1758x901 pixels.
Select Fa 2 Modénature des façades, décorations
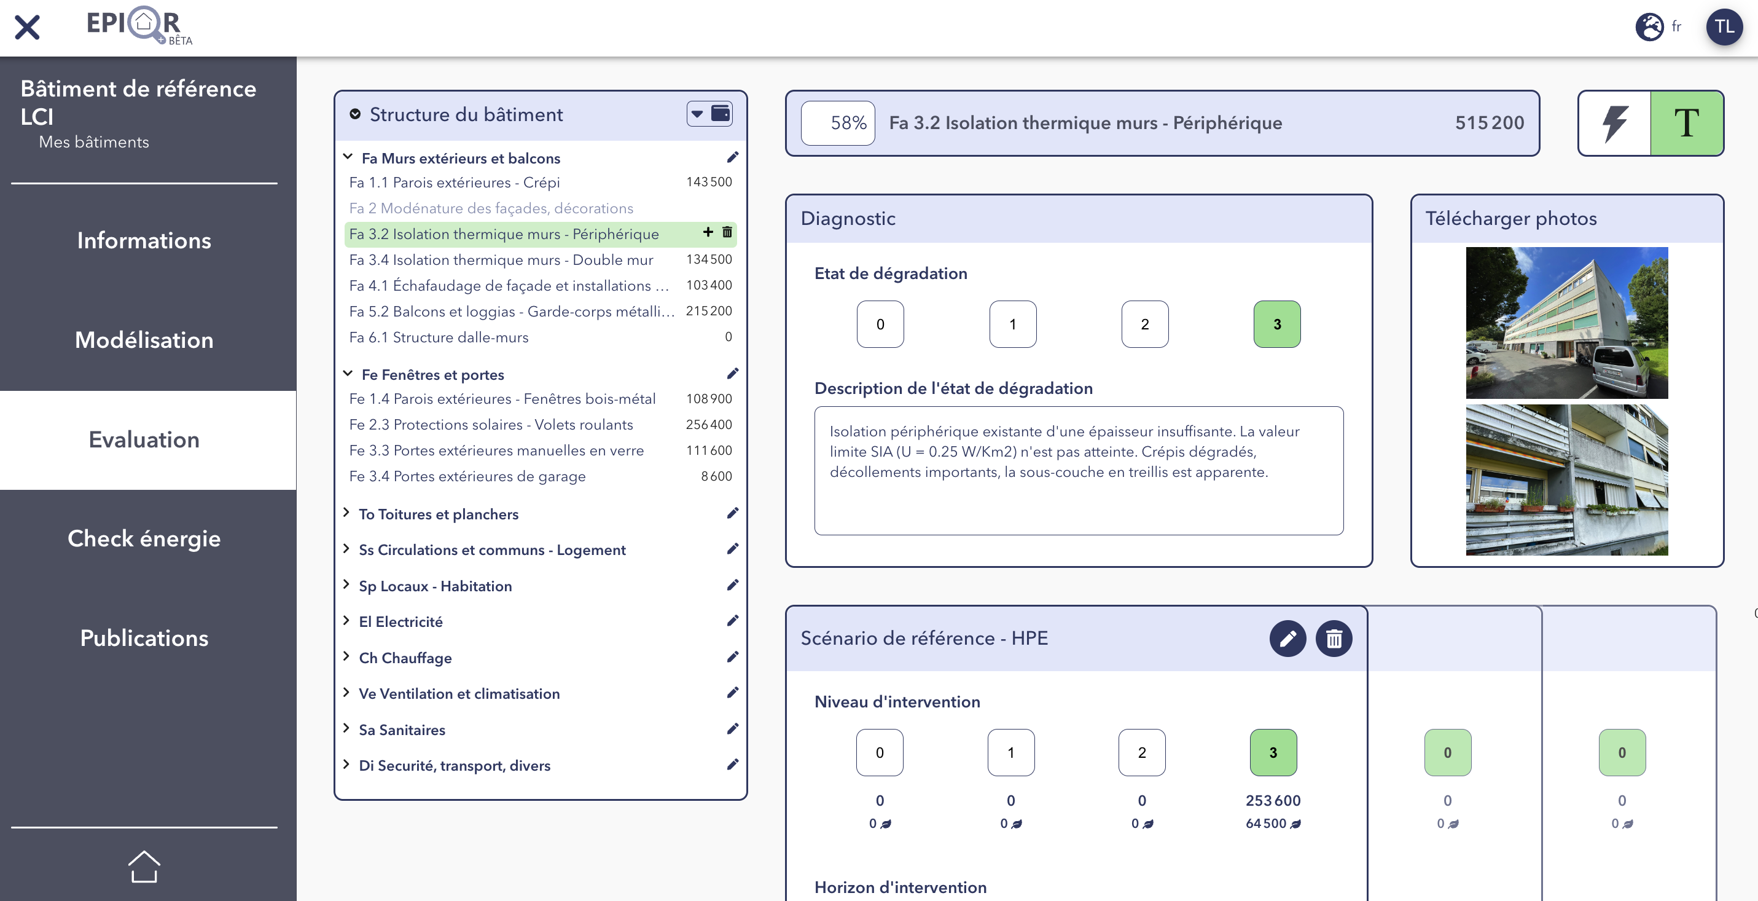coord(541,208)
